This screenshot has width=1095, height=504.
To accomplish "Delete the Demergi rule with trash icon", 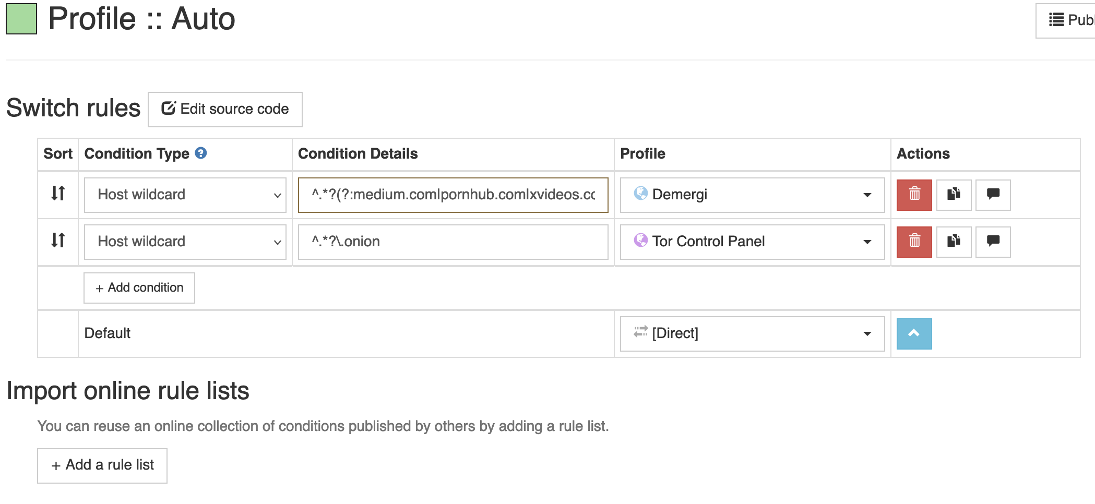I will point(914,195).
